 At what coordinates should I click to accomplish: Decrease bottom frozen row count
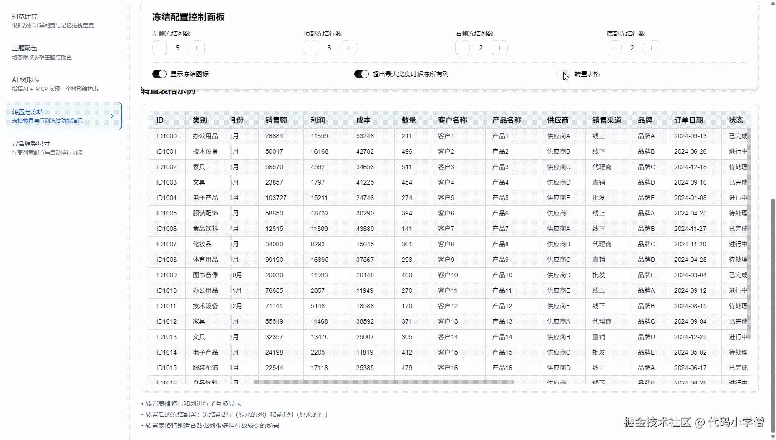pos(614,48)
